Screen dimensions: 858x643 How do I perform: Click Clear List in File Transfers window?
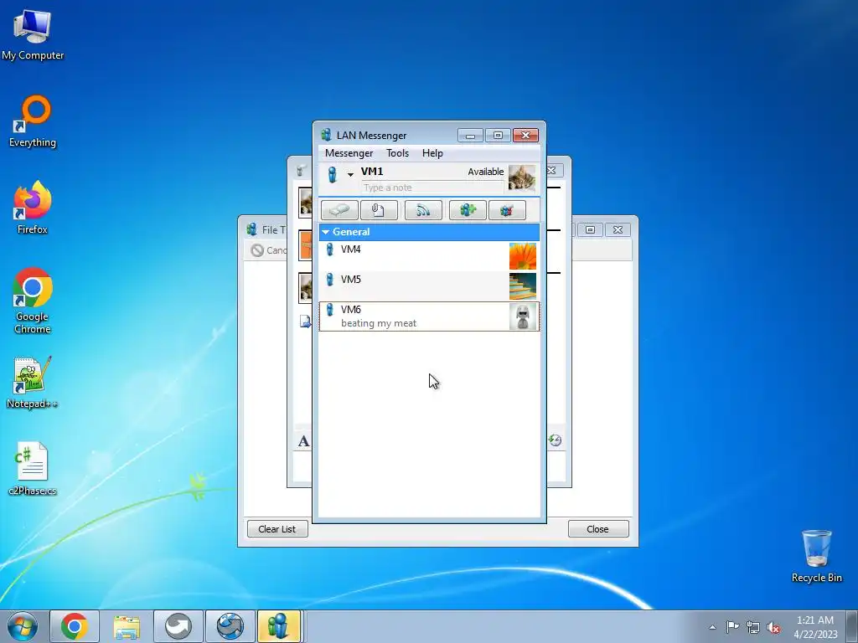[277, 529]
